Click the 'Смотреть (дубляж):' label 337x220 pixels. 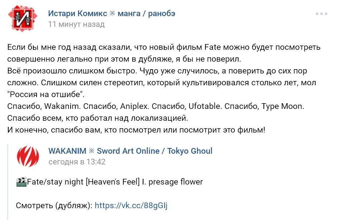pos(54,206)
